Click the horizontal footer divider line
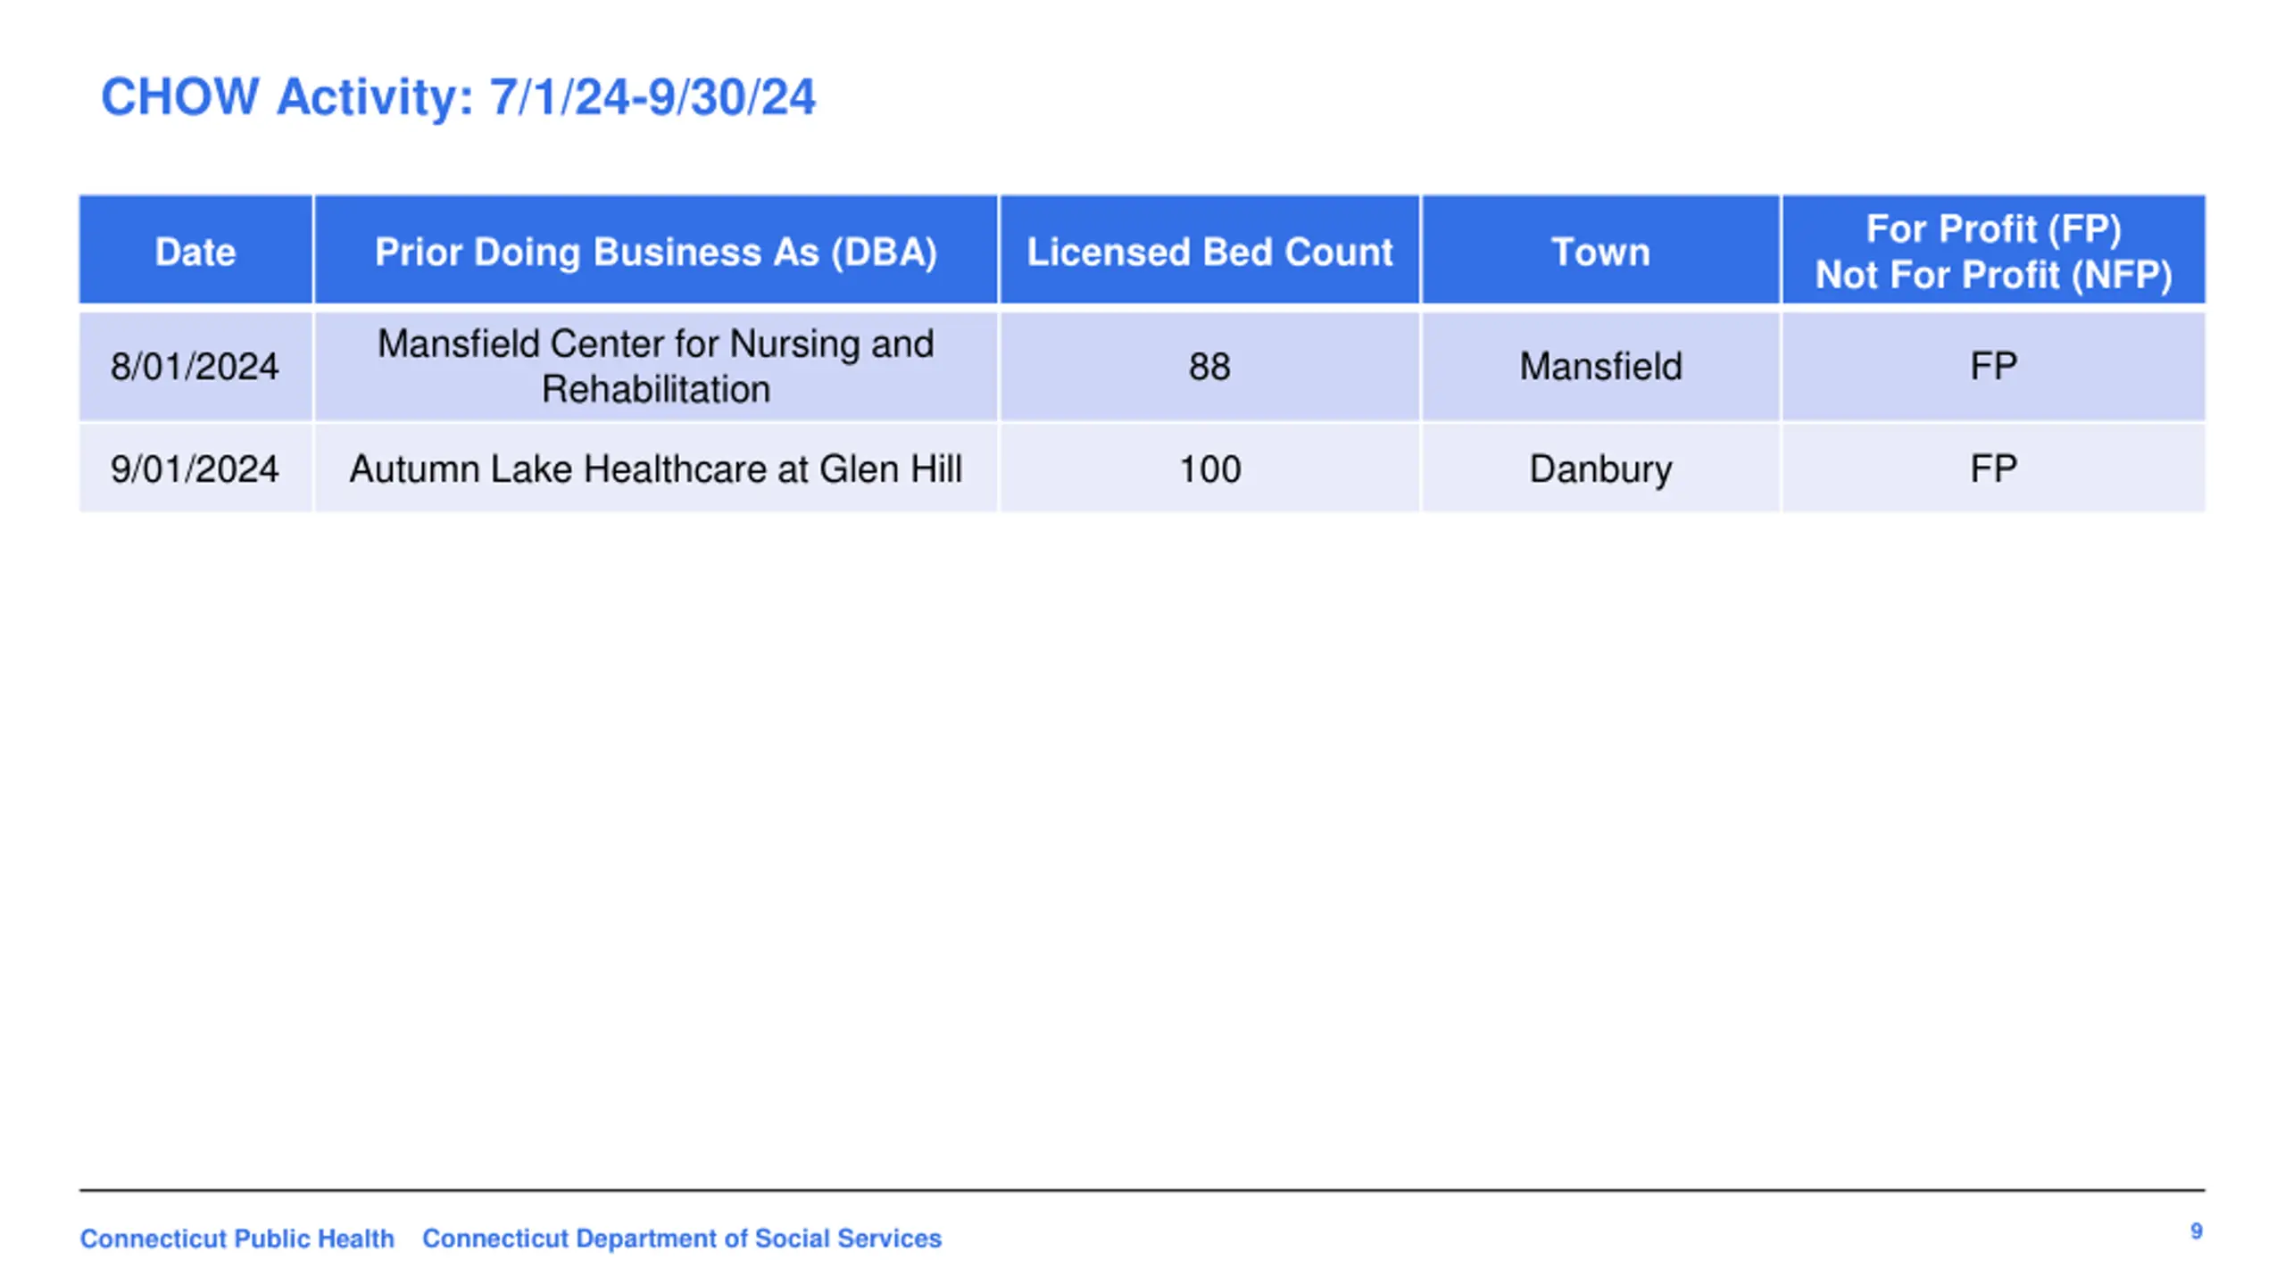 (x=1142, y=1190)
